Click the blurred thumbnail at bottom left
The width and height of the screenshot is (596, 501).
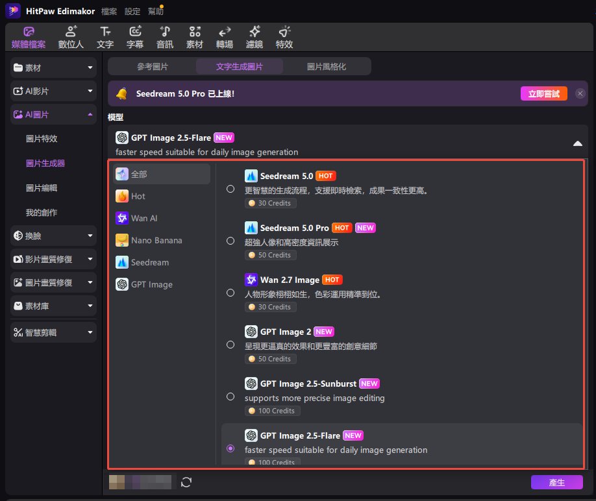(x=140, y=482)
